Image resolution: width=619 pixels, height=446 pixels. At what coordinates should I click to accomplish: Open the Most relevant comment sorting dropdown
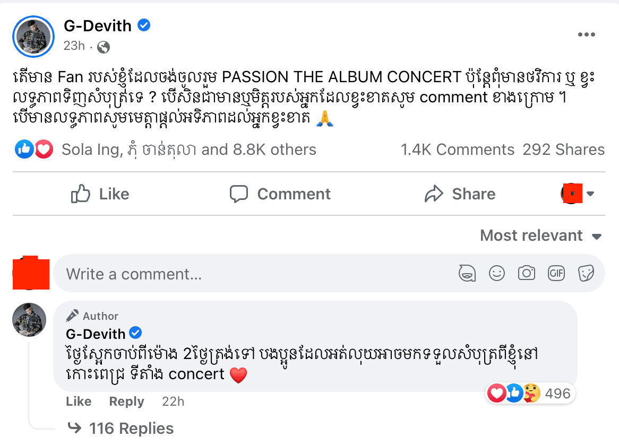(x=540, y=235)
